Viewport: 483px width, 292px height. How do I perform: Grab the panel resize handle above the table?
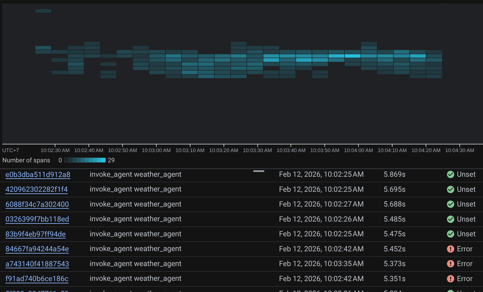coord(259,171)
